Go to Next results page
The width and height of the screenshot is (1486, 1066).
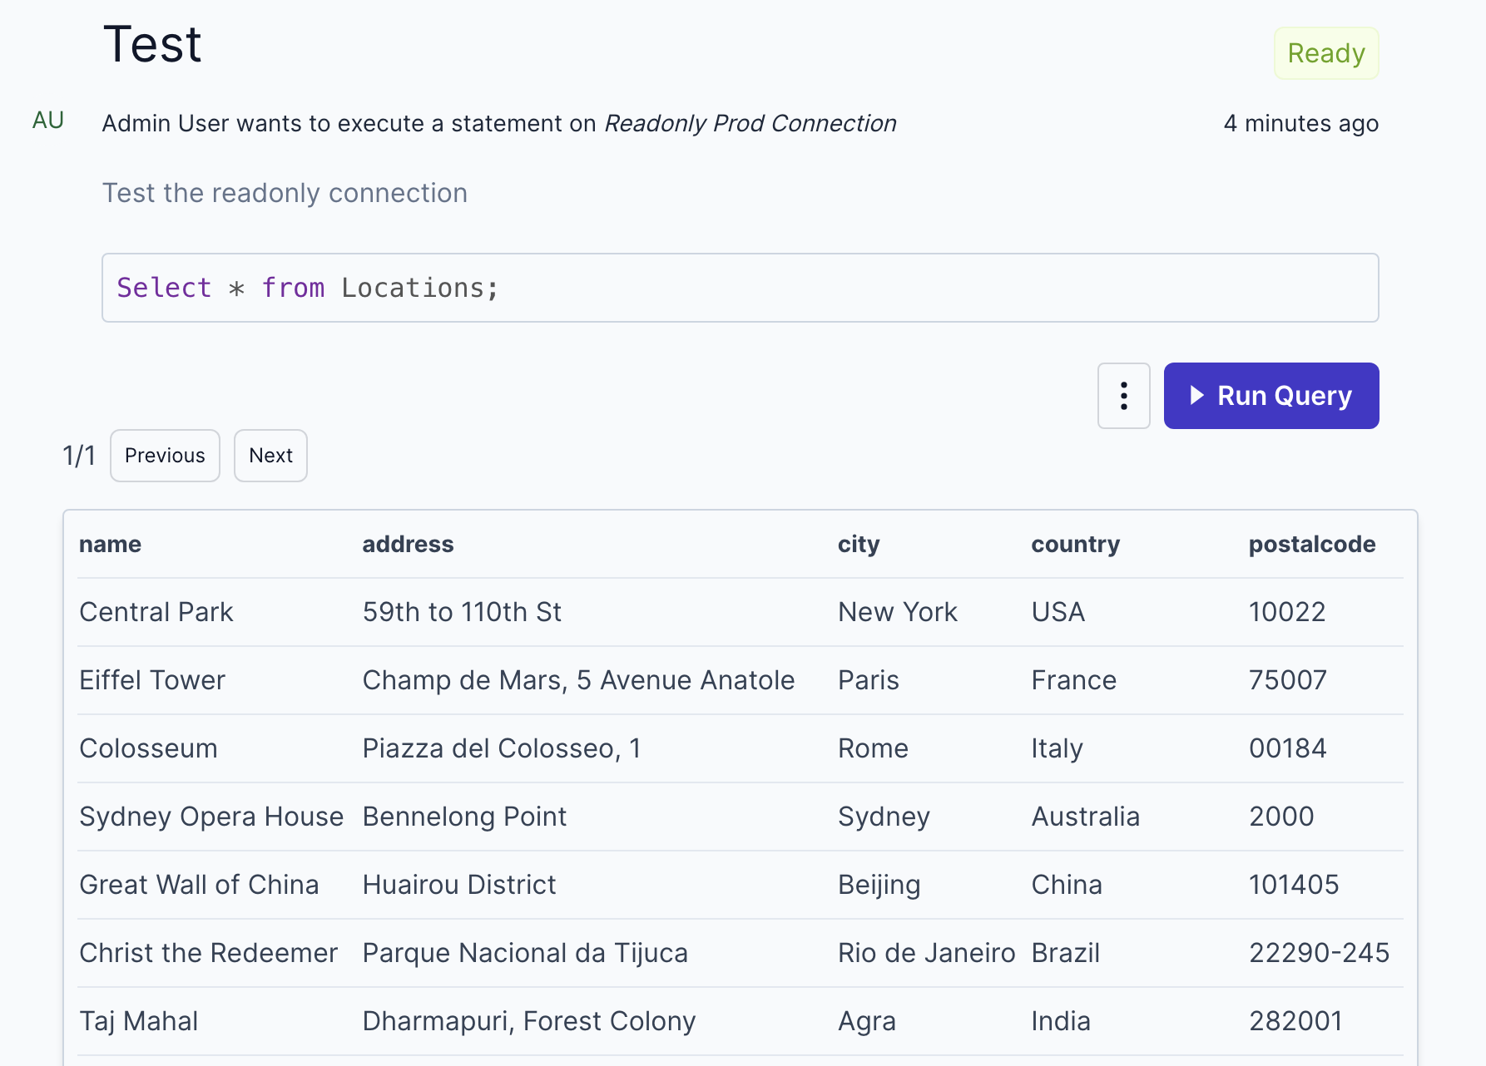[x=270, y=456]
